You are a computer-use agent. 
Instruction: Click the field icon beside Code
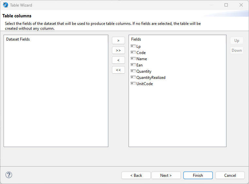(133, 52)
